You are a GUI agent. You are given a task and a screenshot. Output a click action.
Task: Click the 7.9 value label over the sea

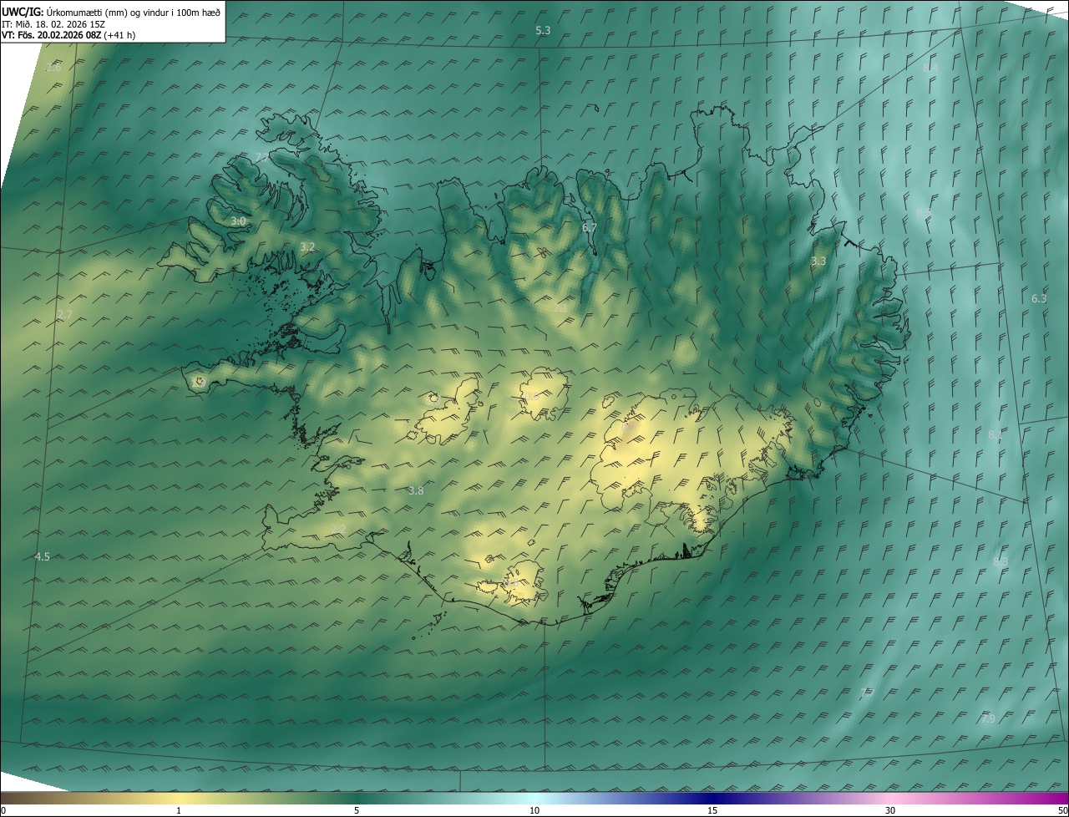click(x=988, y=718)
